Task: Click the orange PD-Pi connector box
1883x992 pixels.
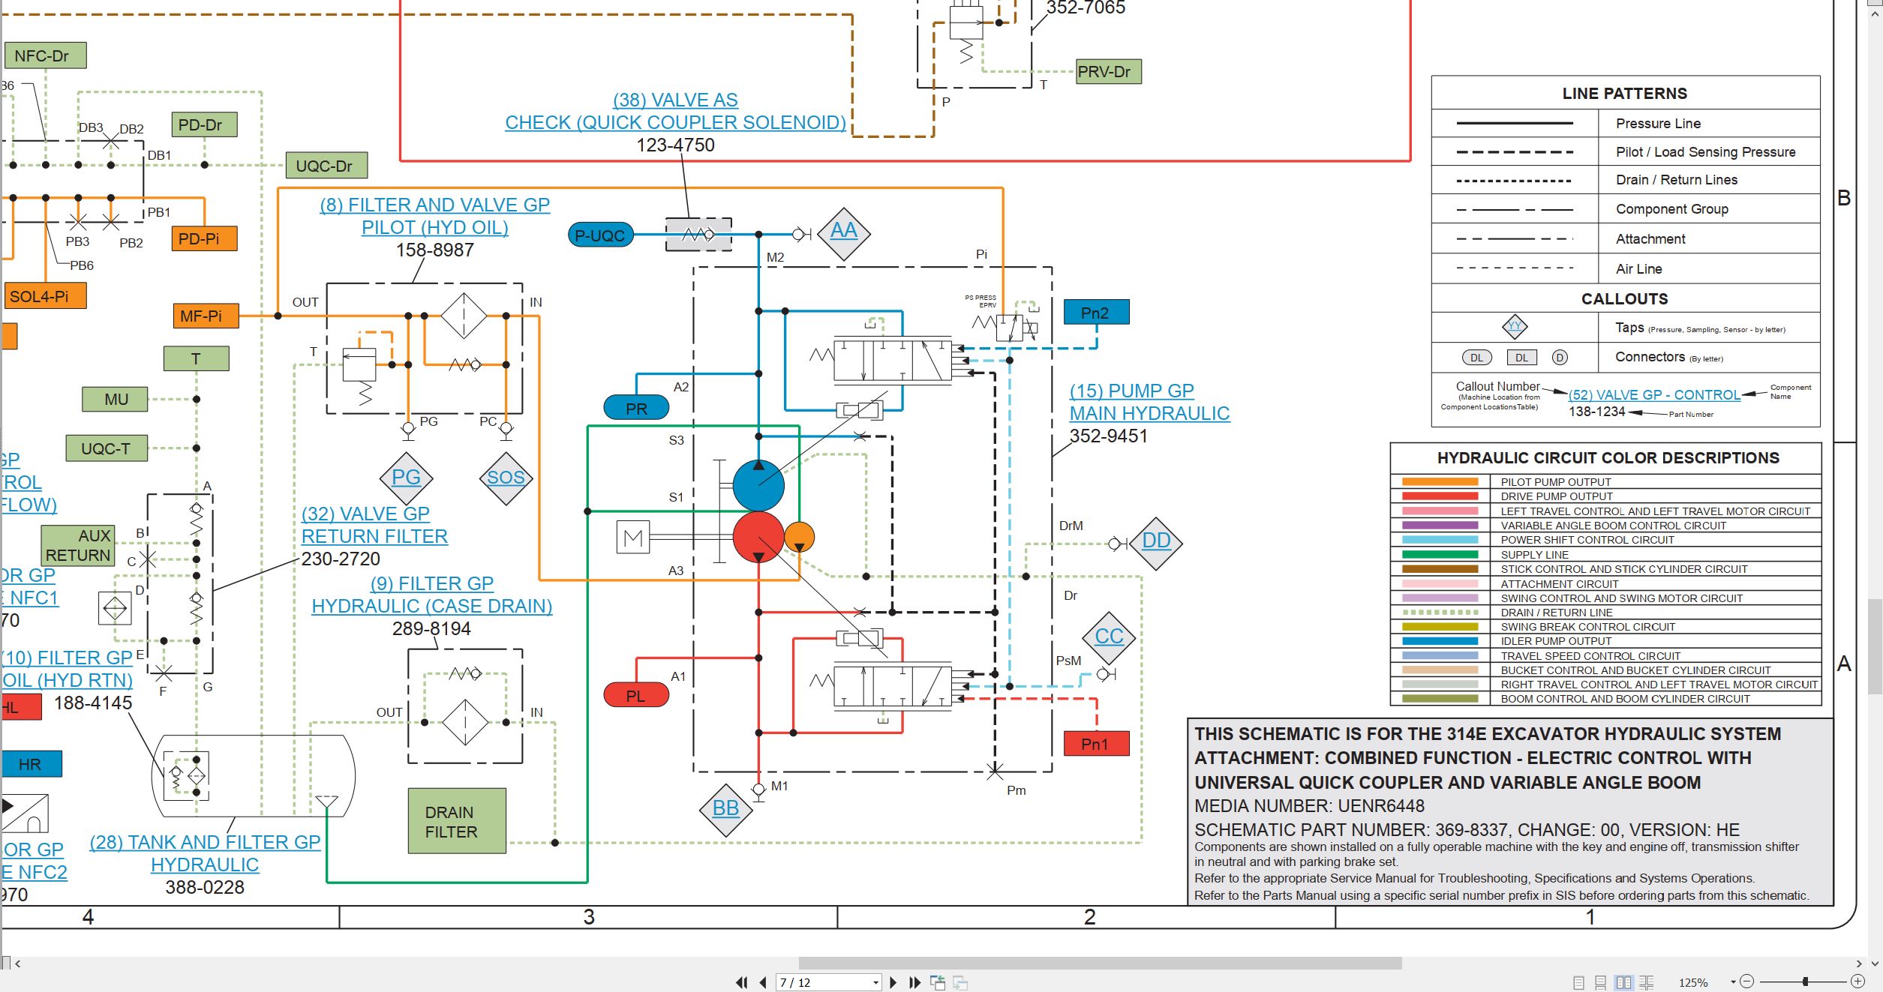Action: pos(204,238)
